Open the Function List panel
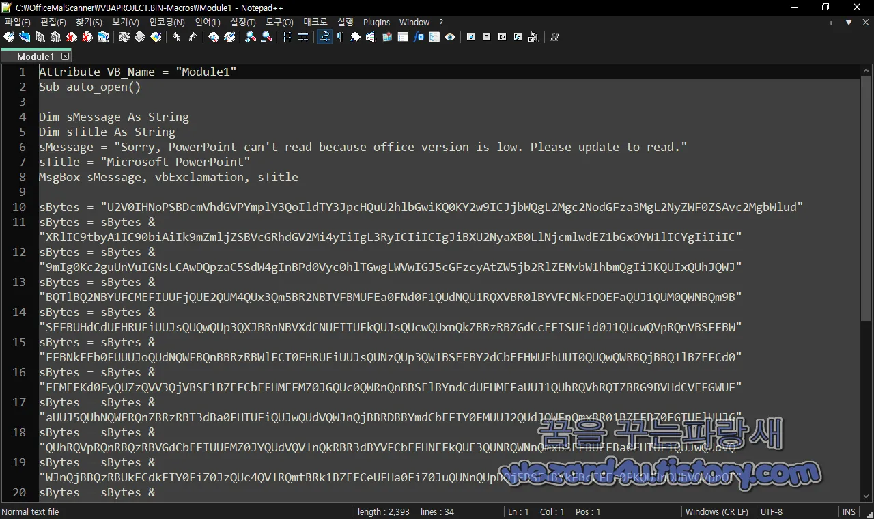The width and height of the screenshot is (874, 519). (419, 37)
